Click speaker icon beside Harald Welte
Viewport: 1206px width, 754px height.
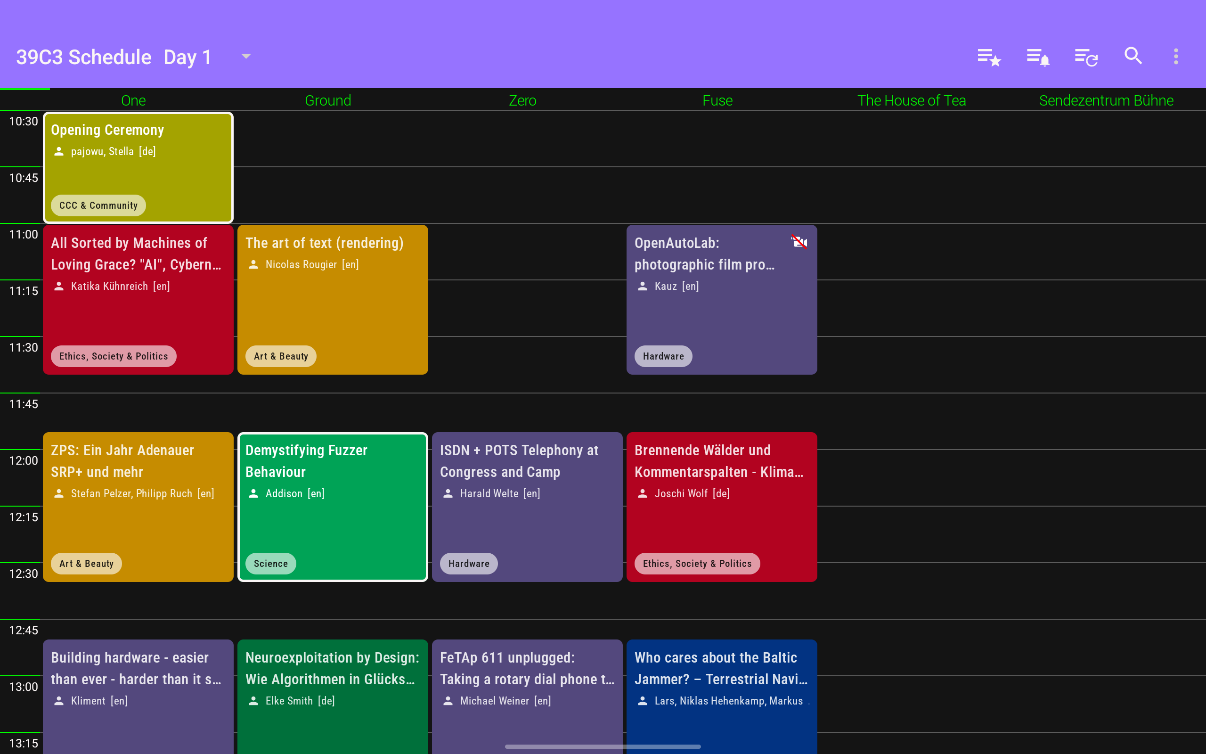[448, 493]
